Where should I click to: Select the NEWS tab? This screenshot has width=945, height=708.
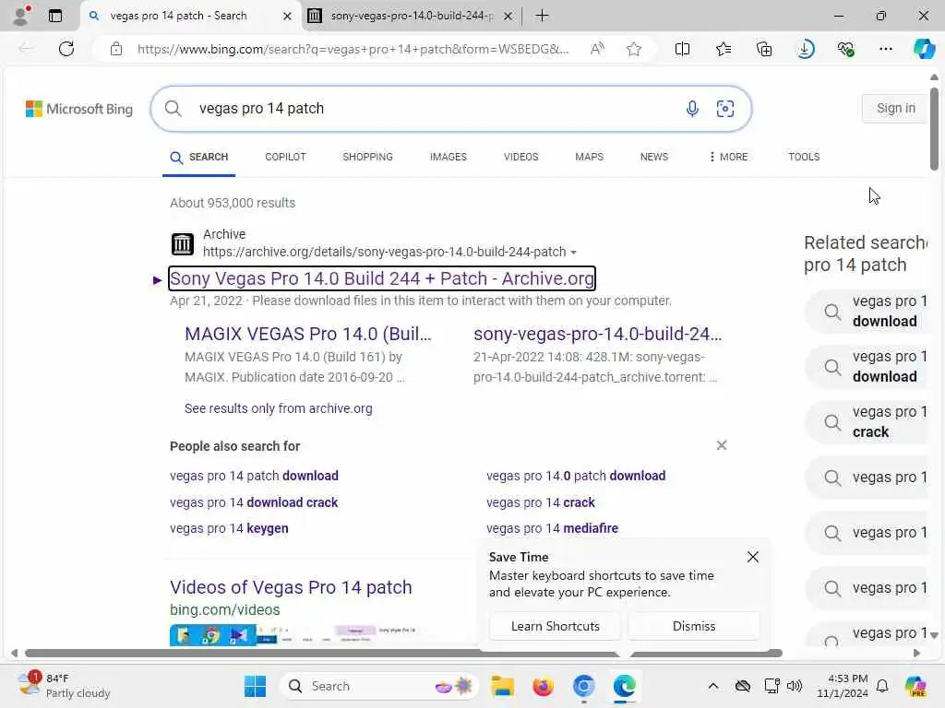(654, 157)
